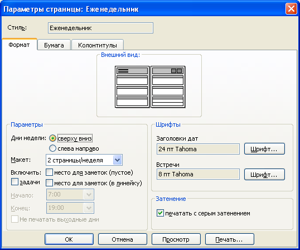This screenshot has width=300, height=250.
Task: Open print preview with Просмотр
Action: [x=176, y=239]
